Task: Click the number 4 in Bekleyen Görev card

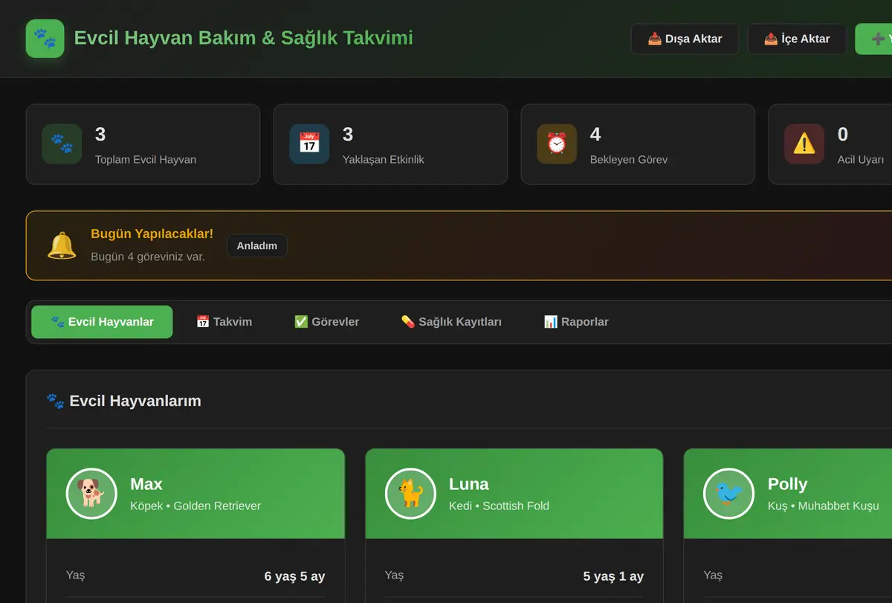Action: [x=595, y=135]
